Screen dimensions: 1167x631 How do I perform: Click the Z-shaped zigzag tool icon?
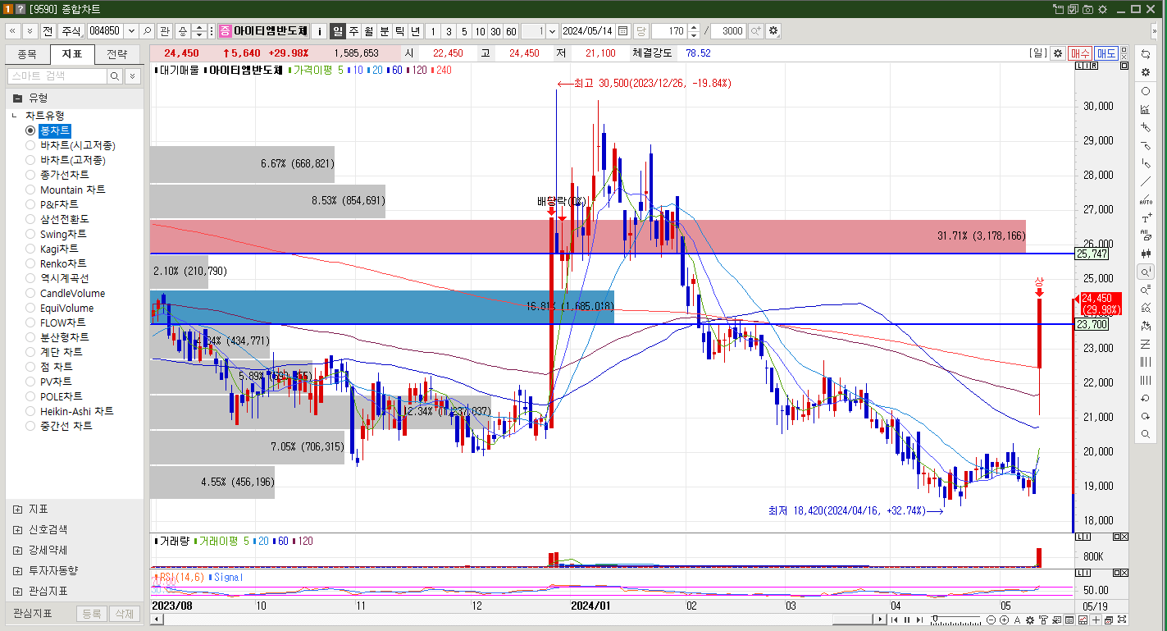click(1146, 344)
